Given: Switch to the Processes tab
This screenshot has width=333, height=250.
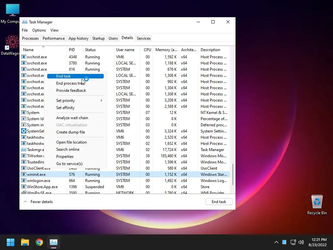Looking at the screenshot, I should (30, 38).
